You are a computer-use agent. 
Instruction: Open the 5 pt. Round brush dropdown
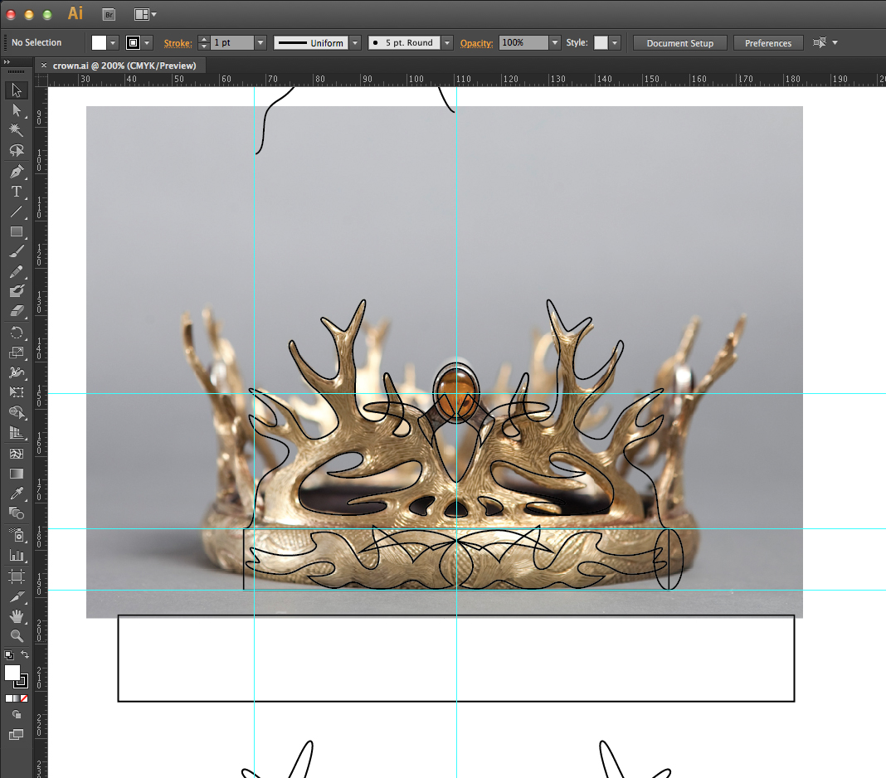point(447,43)
